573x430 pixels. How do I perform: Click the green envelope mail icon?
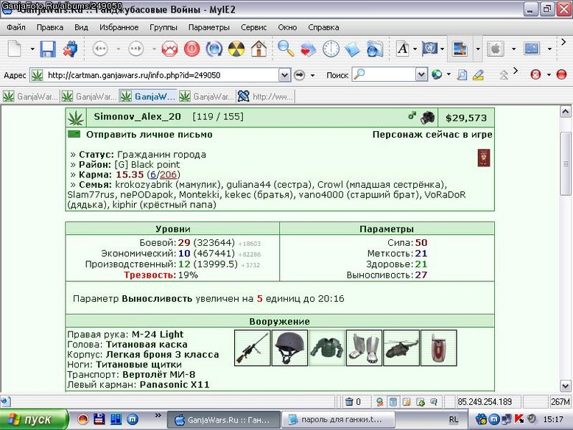pyautogui.click(x=74, y=134)
